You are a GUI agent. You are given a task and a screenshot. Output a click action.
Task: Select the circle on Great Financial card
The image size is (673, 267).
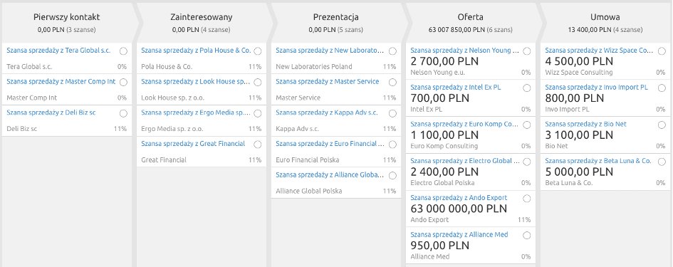click(x=258, y=145)
